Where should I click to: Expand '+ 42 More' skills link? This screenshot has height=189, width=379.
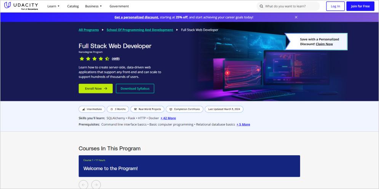point(168,118)
